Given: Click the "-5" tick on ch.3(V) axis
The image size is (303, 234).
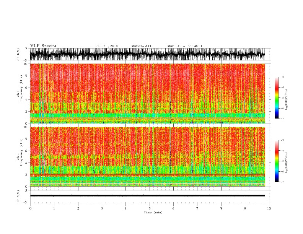Looking at the screenshot, I should (x=26, y=202).
